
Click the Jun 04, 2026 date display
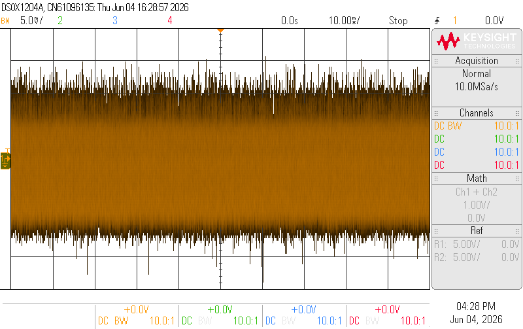(476, 320)
